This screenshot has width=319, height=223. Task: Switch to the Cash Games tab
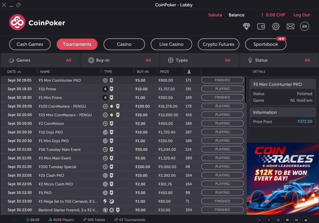(x=30, y=44)
